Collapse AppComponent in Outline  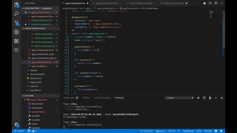click(25, 100)
